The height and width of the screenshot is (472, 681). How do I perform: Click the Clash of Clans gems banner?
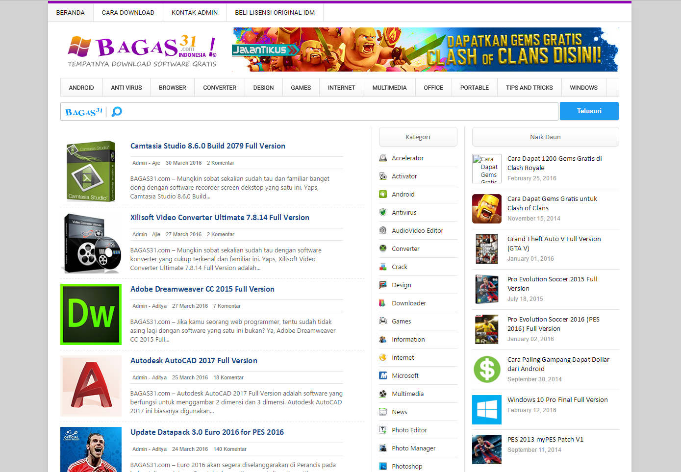click(x=425, y=50)
